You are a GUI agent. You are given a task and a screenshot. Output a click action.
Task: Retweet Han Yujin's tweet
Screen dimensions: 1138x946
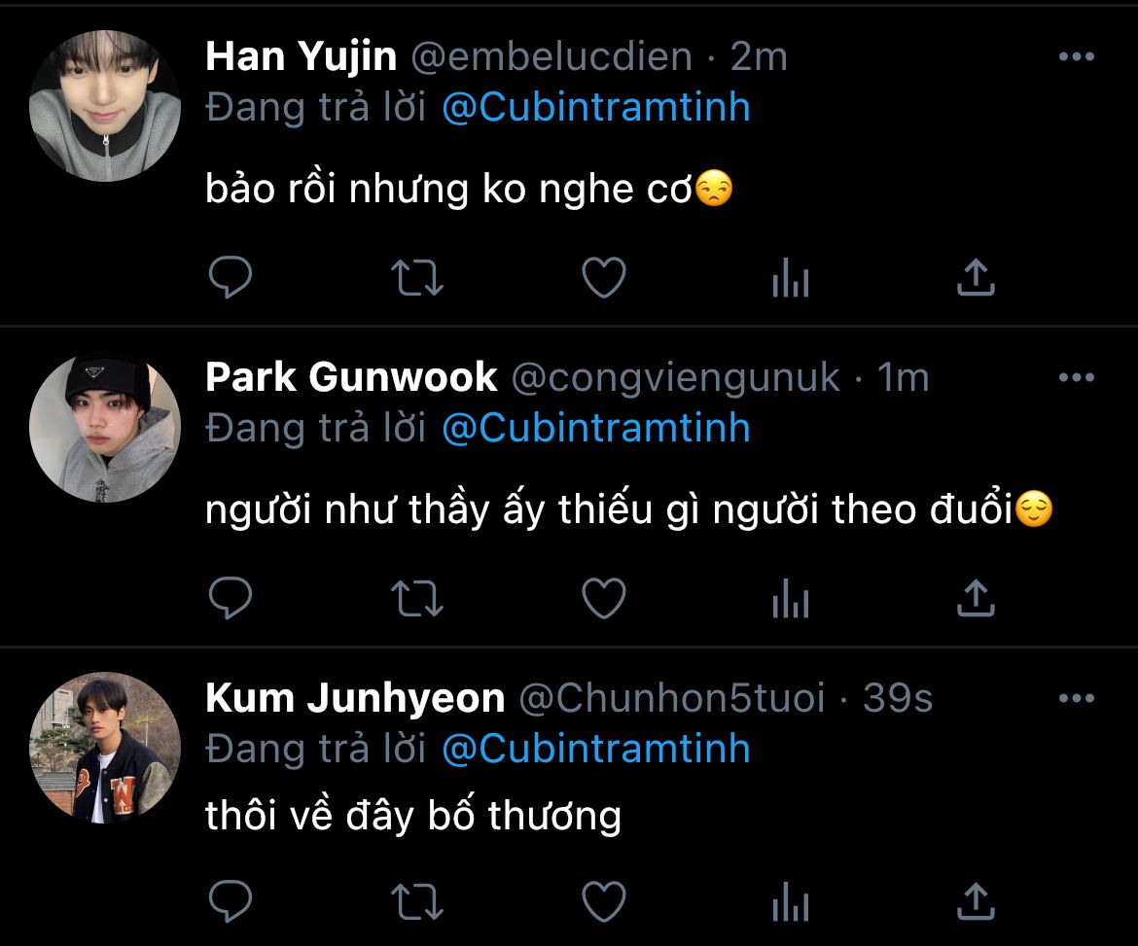click(417, 279)
